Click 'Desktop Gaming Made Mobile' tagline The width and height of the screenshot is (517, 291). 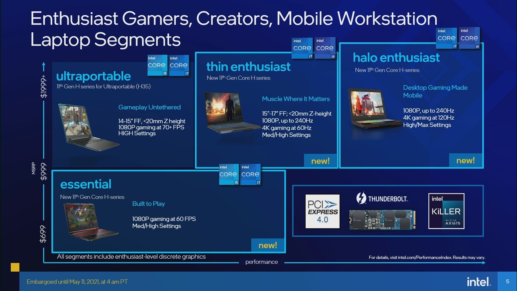pyautogui.click(x=435, y=91)
